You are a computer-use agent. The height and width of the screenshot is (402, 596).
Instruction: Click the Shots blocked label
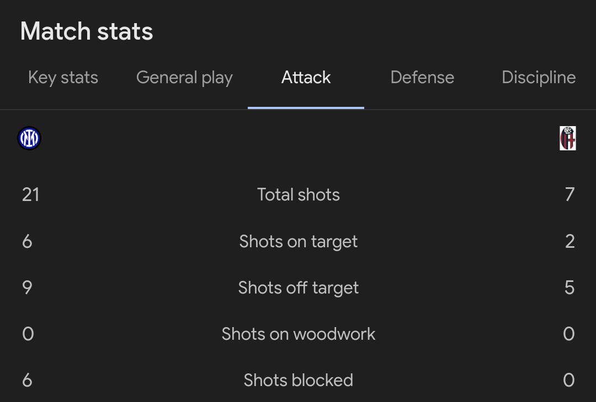pos(299,381)
